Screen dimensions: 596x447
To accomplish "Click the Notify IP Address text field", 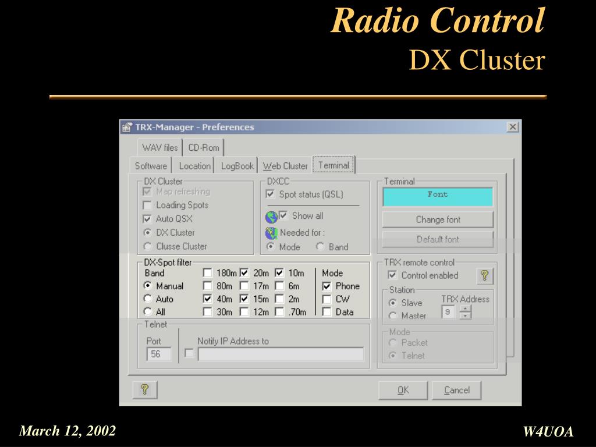I will pos(281,354).
